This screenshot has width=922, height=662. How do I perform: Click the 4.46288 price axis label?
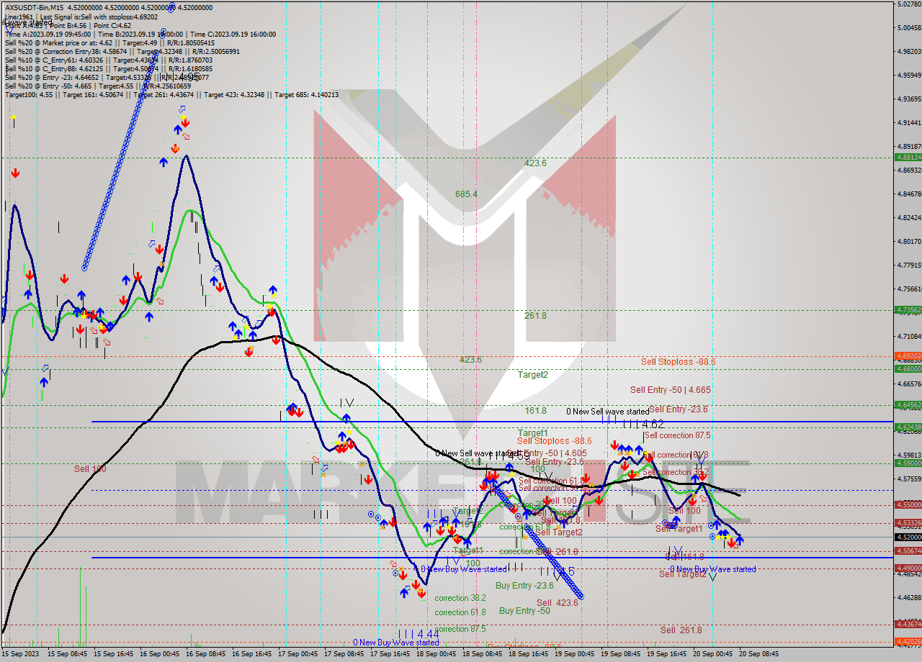click(x=909, y=597)
